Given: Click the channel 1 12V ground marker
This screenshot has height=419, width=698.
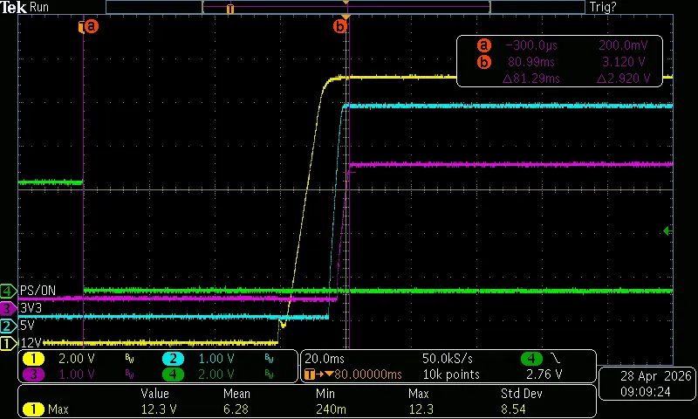Looking at the screenshot, I should point(8,343).
